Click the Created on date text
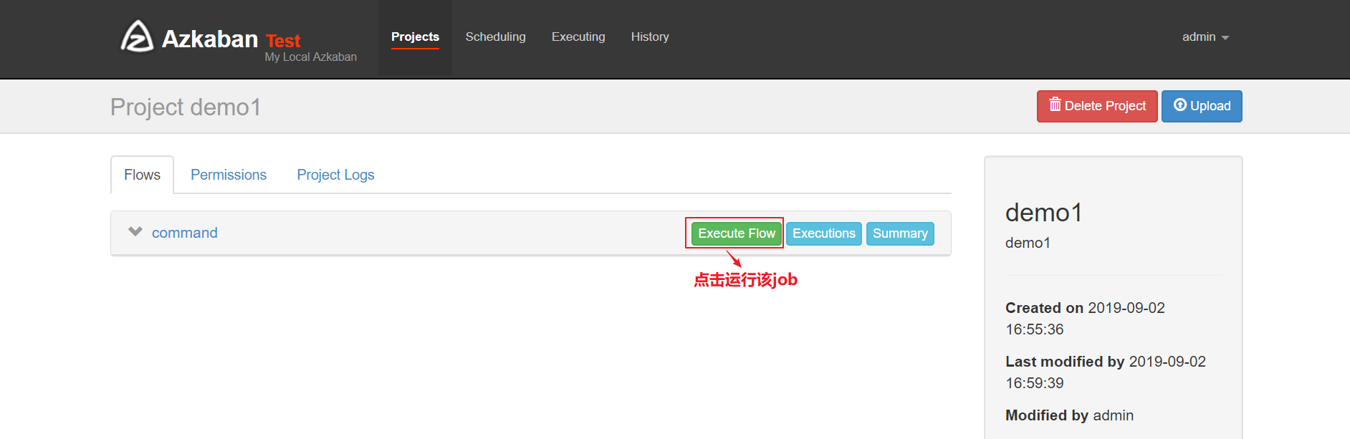Image resolution: width=1350 pixels, height=439 pixels. click(x=1085, y=319)
